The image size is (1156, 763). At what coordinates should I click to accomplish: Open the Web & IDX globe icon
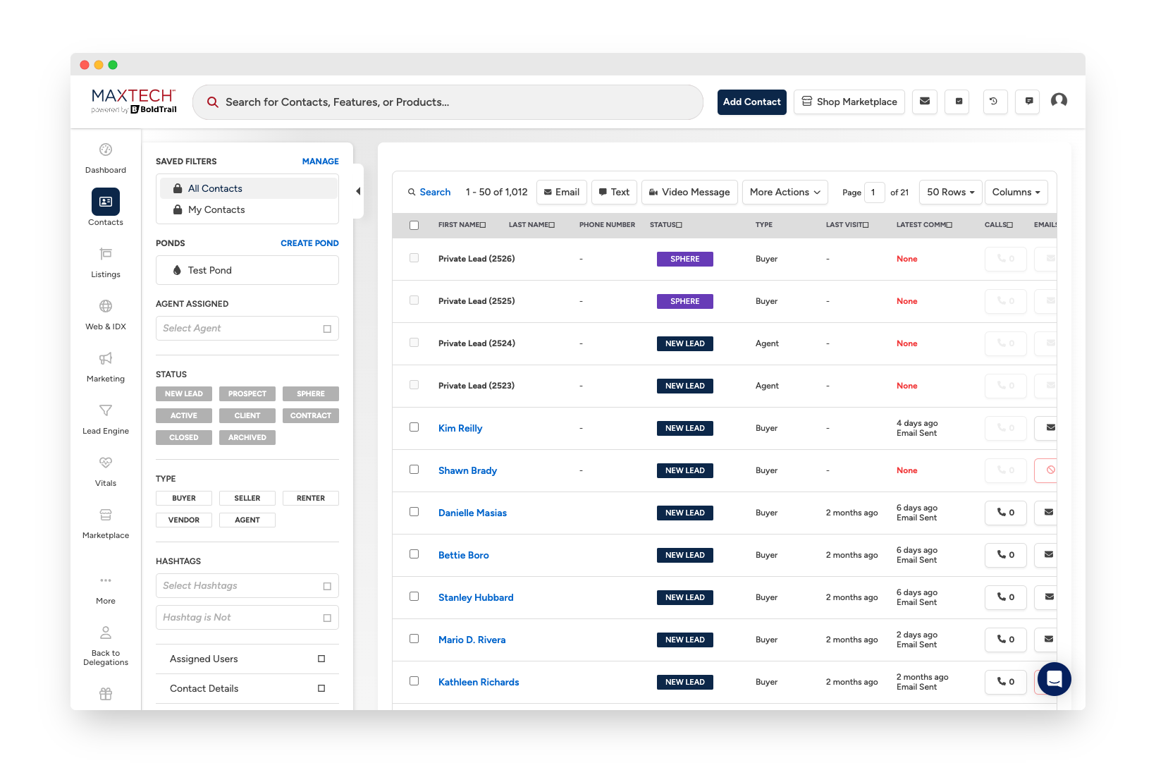[106, 307]
